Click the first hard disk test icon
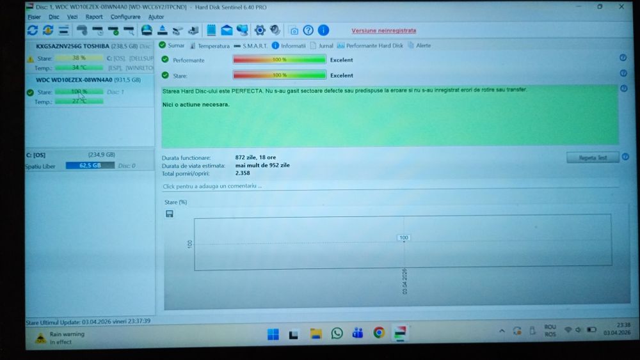This screenshot has height=360, width=640. [82, 30]
